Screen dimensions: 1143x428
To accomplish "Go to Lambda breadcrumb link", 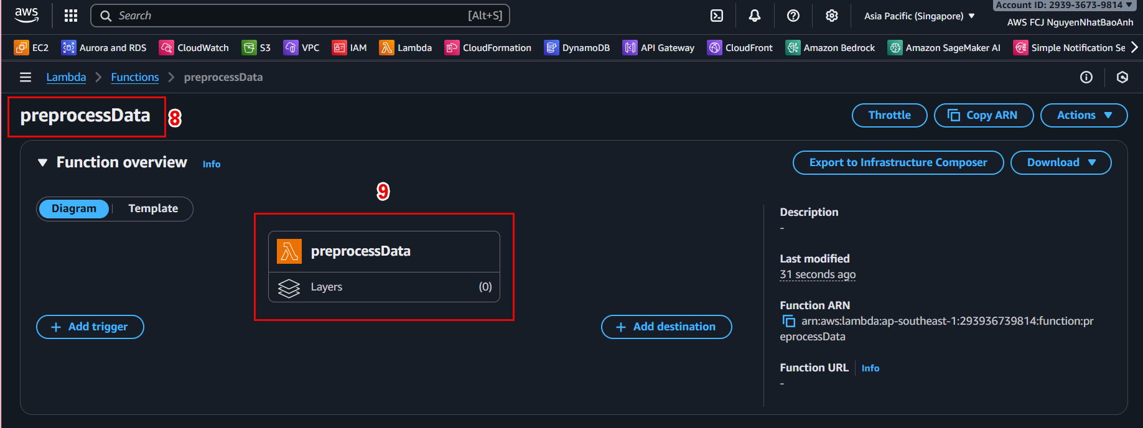I will pos(66,77).
